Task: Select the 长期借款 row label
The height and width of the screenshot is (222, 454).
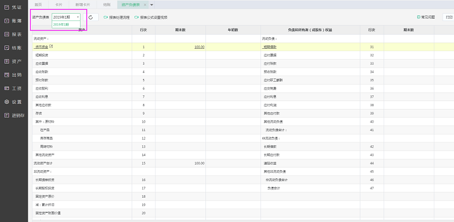Action: point(270,146)
